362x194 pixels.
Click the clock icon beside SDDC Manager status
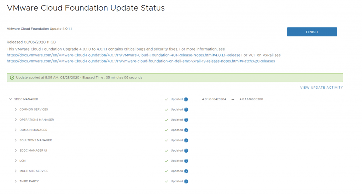[x=186, y=99]
